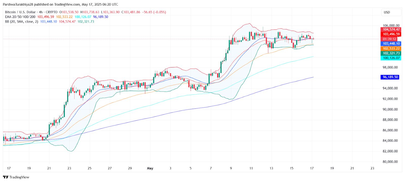The height and width of the screenshot is (182, 405).
Task: Click date 7 on the time axis
Action: pyautogui.click(x=211, y=168)
